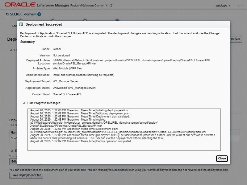Select the first wizard train step circle

point(21,20)
